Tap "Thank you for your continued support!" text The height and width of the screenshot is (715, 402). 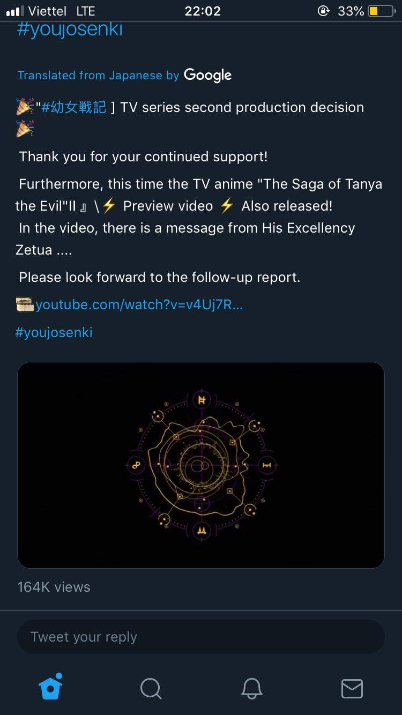[143, 157]
